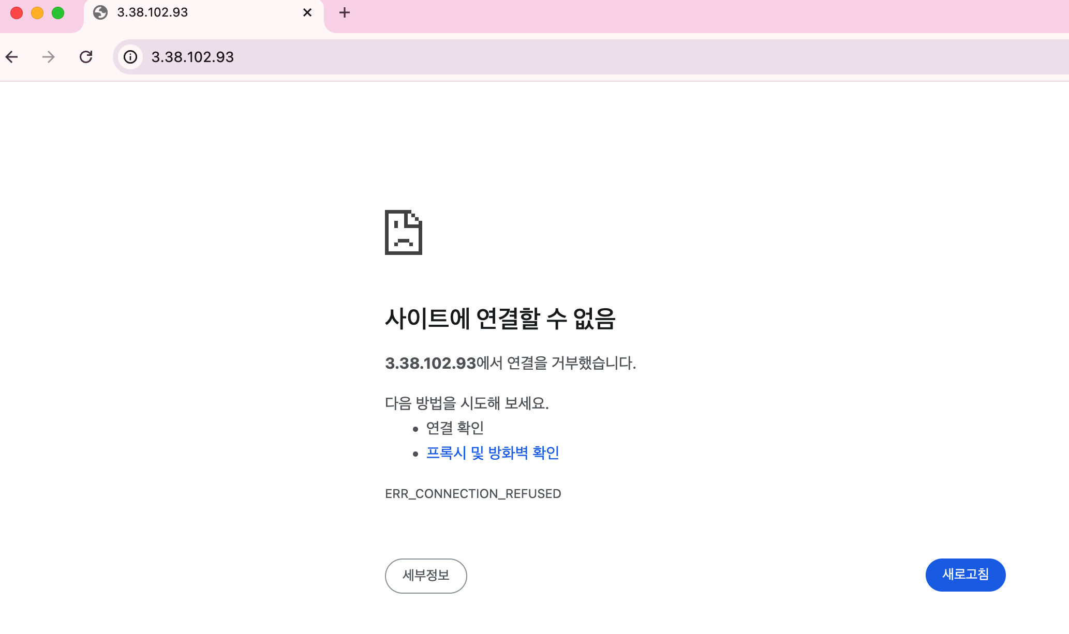
Task: Close the 3.38.102.93 tab
Action: point(307,12)
